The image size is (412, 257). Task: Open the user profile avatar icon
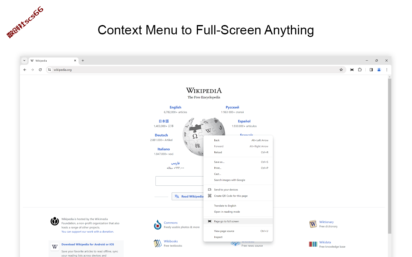point(379,70)
